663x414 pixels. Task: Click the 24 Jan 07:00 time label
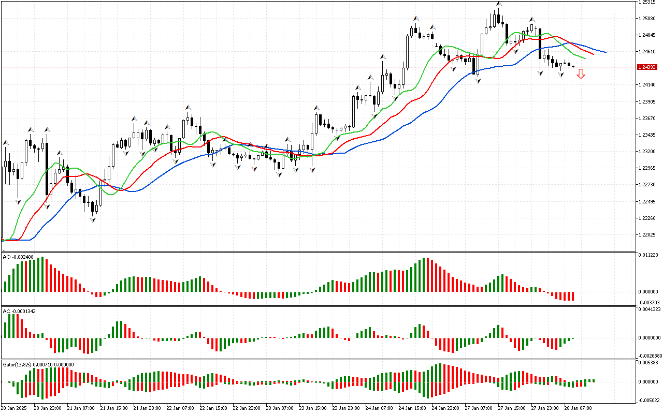[379, 408]
